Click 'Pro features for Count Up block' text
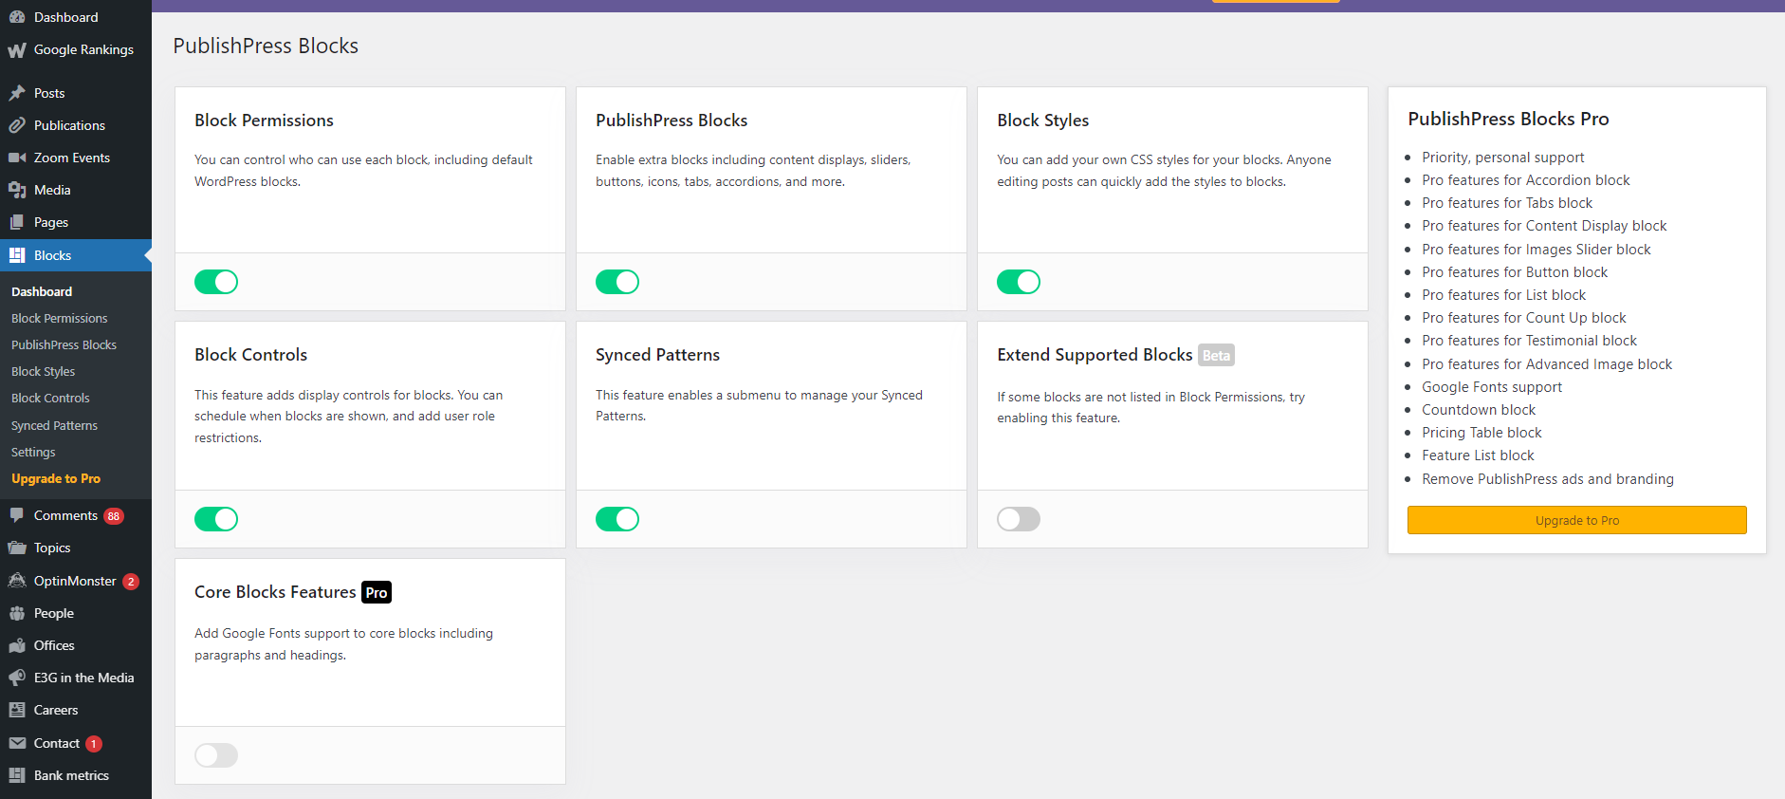This screenshot has height=799, width=1785. (x=1523, y=318)
